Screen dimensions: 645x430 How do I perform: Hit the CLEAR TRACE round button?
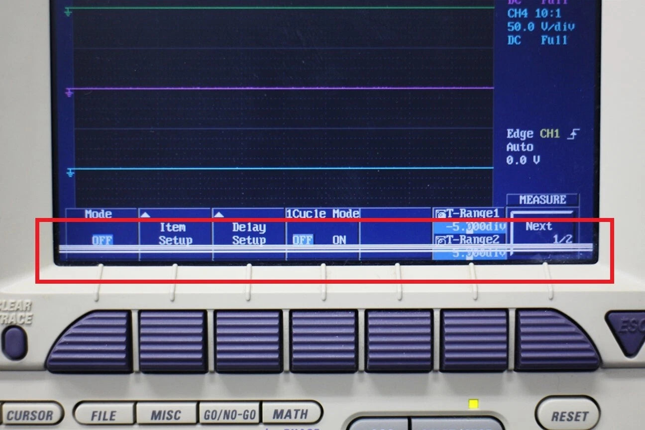[14, 342]
